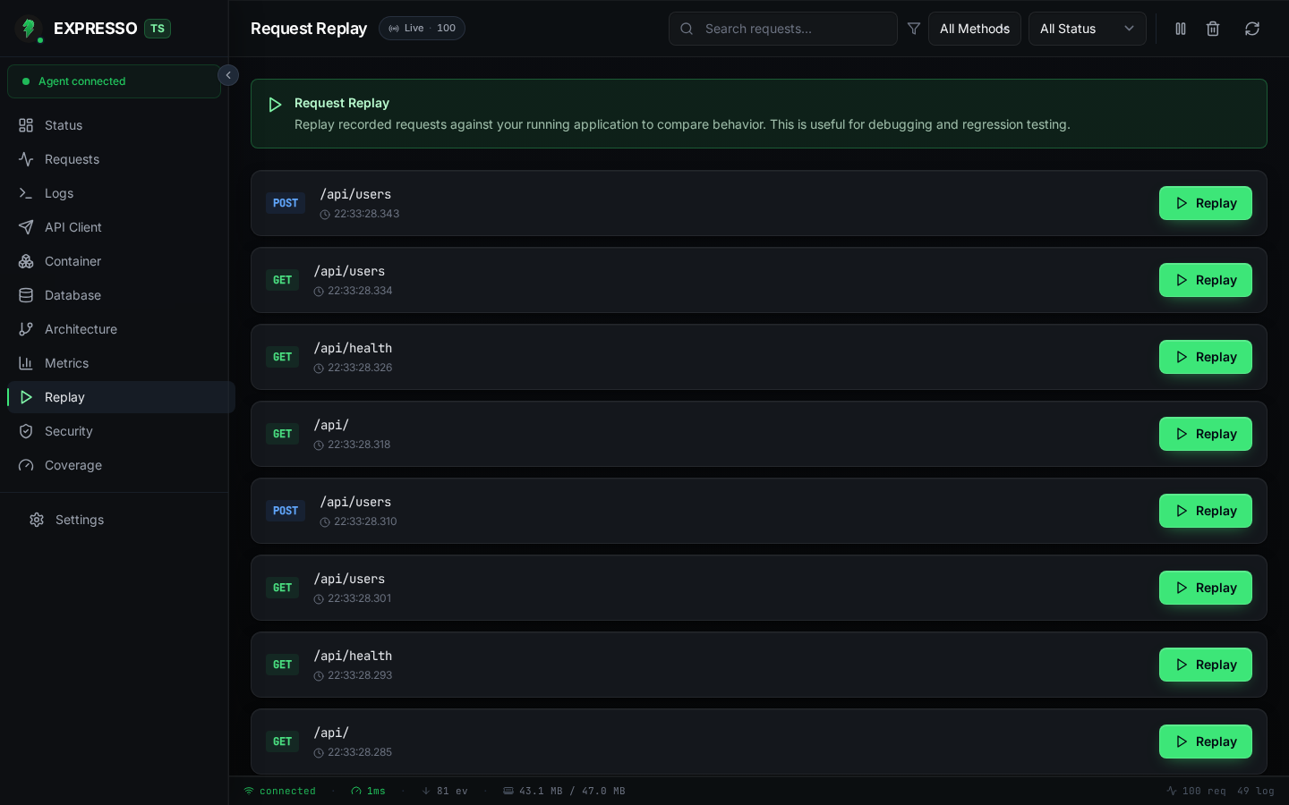Image resolution: width=1289 pixels, height=805 pixels.
Task: Open the Logs page
Action: point(121,193)
